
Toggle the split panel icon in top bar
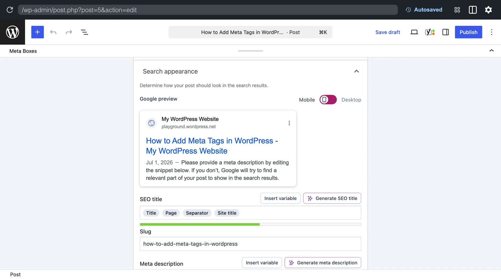click(473, 10)
